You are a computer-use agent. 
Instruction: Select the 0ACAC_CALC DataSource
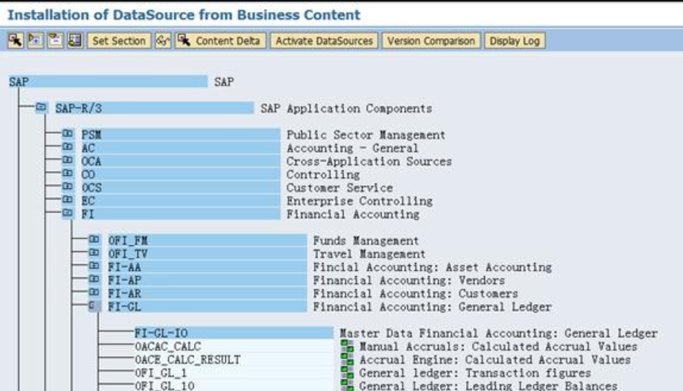(x=234, y=346)
